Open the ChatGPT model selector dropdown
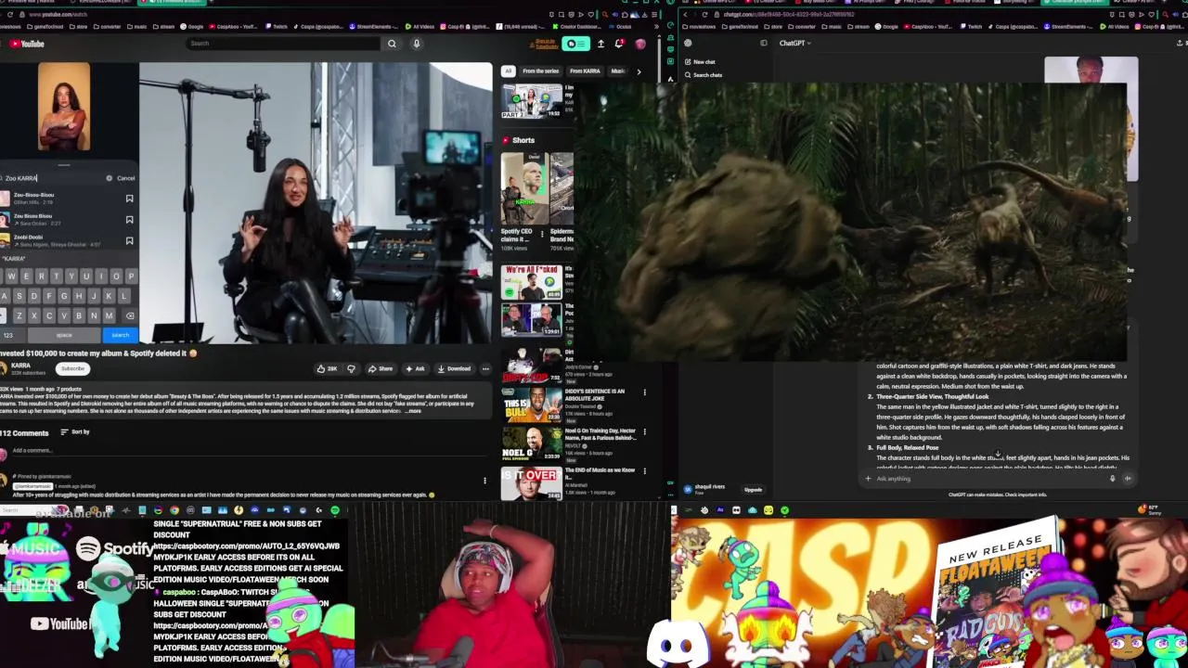This screenshot has height=668, width=1188. click(x=795, y=43)
